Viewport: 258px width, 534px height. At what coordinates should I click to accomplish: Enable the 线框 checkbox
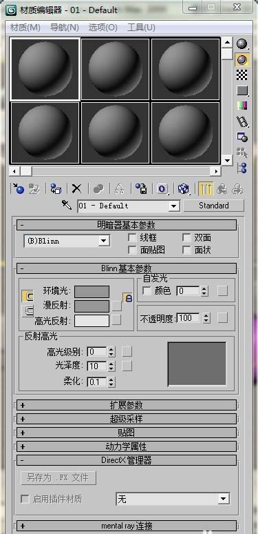[x=132, y=237]
